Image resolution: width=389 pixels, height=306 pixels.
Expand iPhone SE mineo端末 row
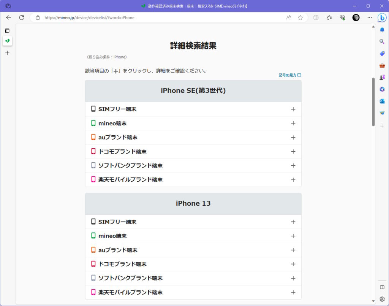point(193,123)
